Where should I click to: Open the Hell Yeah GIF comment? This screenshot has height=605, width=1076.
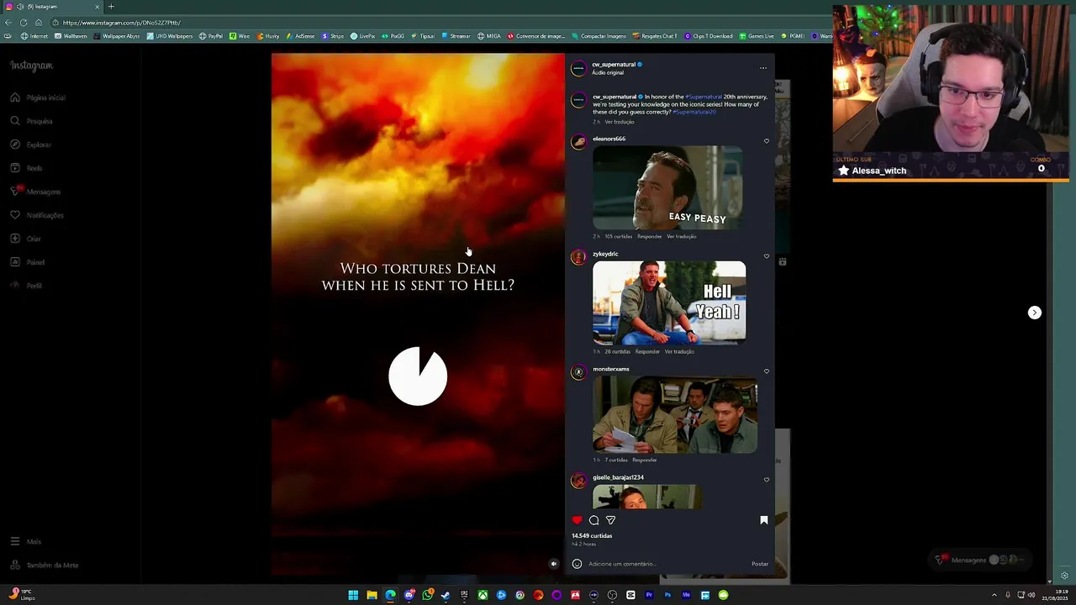[x=669, y=302]
